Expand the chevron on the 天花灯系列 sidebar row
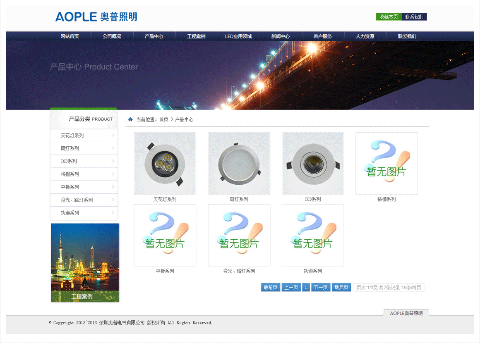480x343 pixels. (x=113, y=135)
